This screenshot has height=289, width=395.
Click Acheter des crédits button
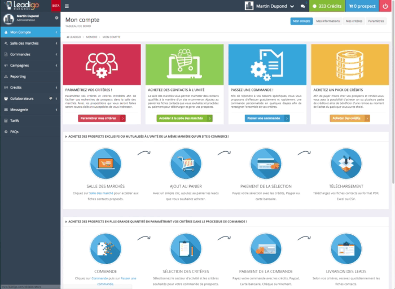click(350, 118)
